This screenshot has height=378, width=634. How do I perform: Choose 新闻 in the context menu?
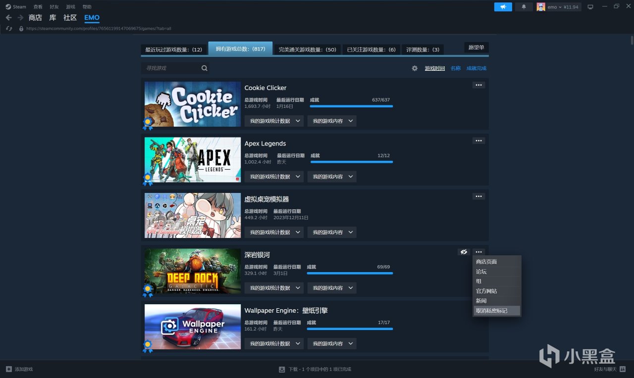497,301
